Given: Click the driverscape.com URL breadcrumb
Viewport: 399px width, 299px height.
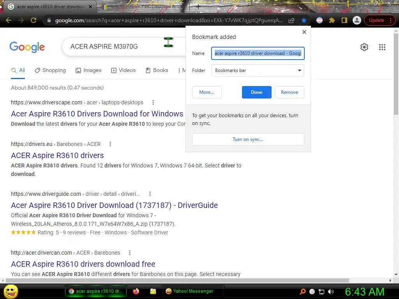Looking at the screenshot, I should 77,102.
